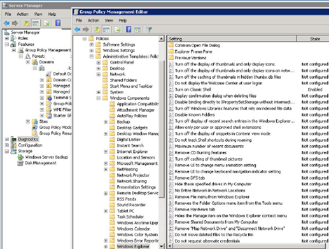This screenshot has height=249, width=329.
Task: Click policy tree scrollbar up arrow
Action: pyautogui.click(x=161, y=38)
